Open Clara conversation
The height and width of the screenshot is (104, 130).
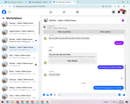pyautogui.click(x=19, y=97)
